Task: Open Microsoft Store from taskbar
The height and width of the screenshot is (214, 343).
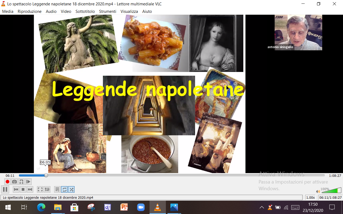Action: click(x=74, y=207)
